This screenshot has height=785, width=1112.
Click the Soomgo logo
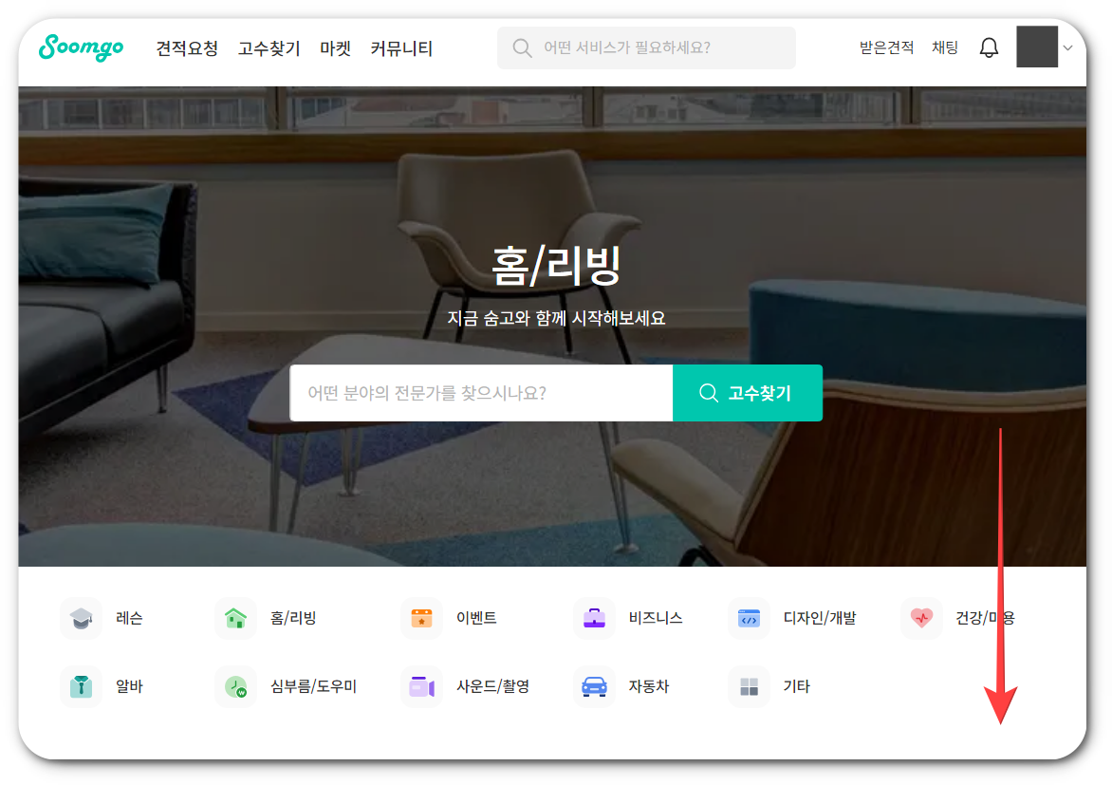81,48
